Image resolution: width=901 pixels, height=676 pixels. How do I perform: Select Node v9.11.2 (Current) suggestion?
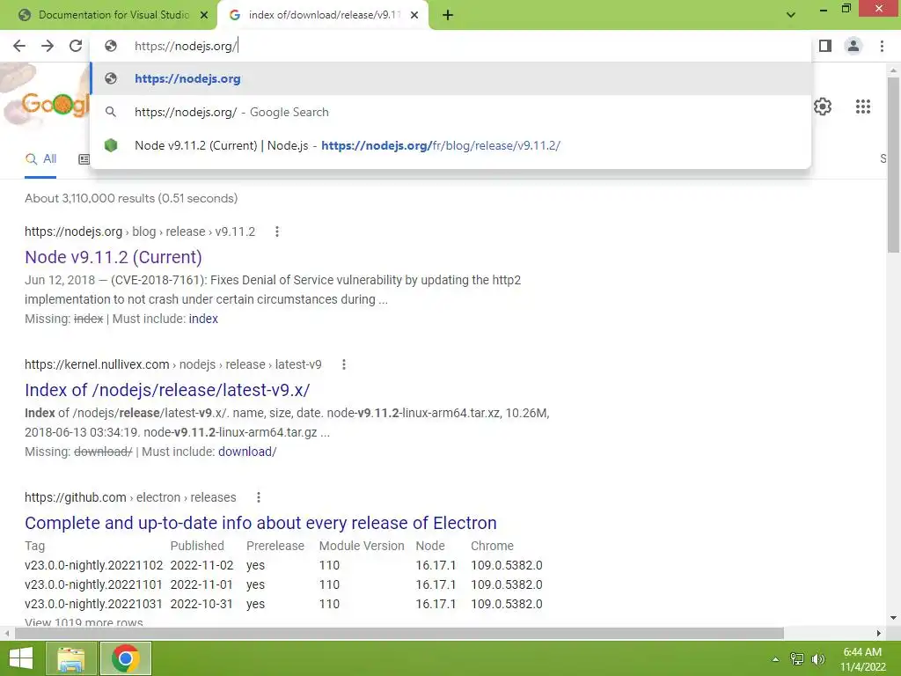click(451, 145)
